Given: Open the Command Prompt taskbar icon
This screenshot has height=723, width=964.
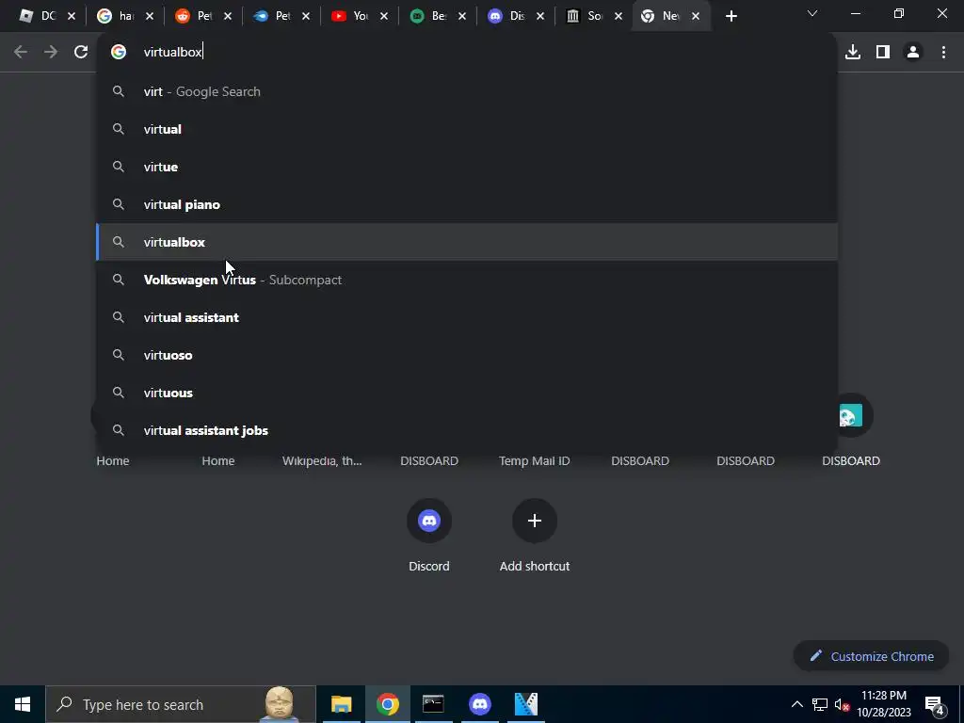Looking at the screenshot, I should (433, 704).
